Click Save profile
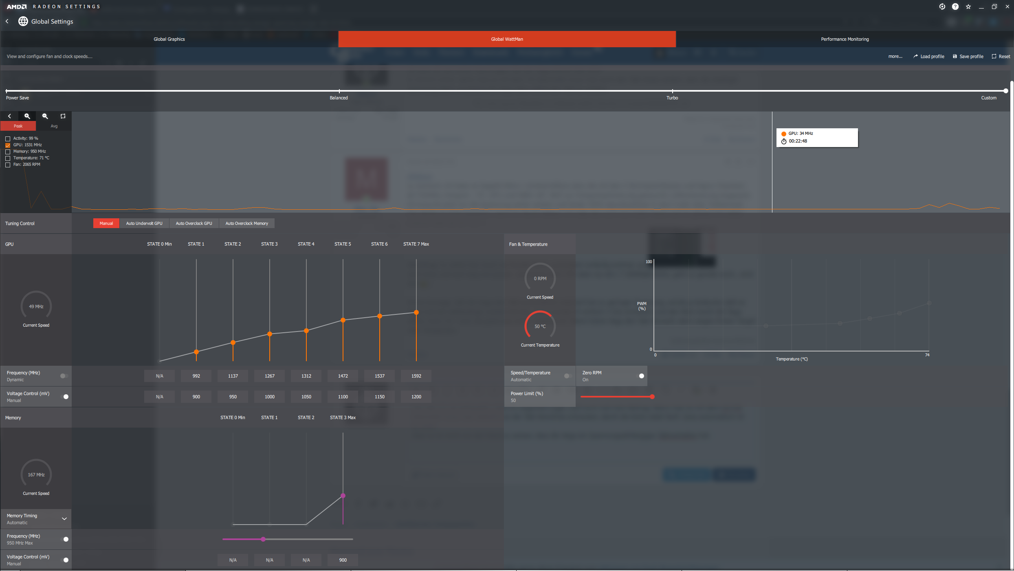 [968, 56]
